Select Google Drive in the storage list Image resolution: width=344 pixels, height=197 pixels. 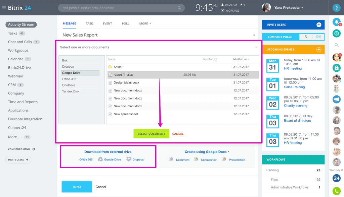80,73
